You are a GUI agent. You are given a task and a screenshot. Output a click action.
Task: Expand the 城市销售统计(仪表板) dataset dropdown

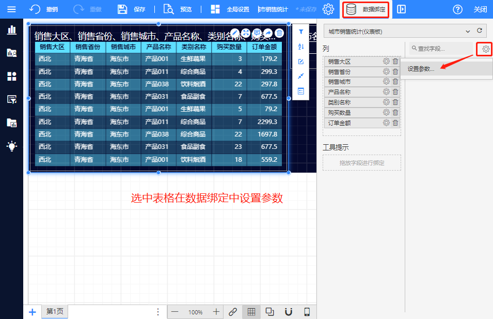click(468, 32)
